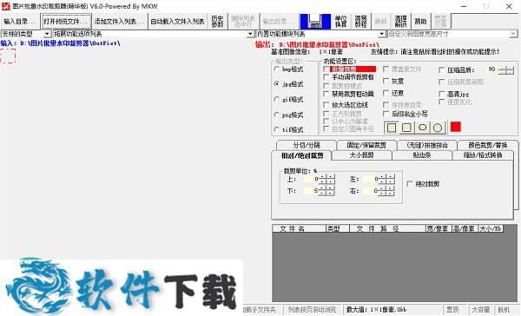This screenshot has height=316, width=521.
Task: Open the (无缝)拼接拼合 tab
Action: click(427, 145)
